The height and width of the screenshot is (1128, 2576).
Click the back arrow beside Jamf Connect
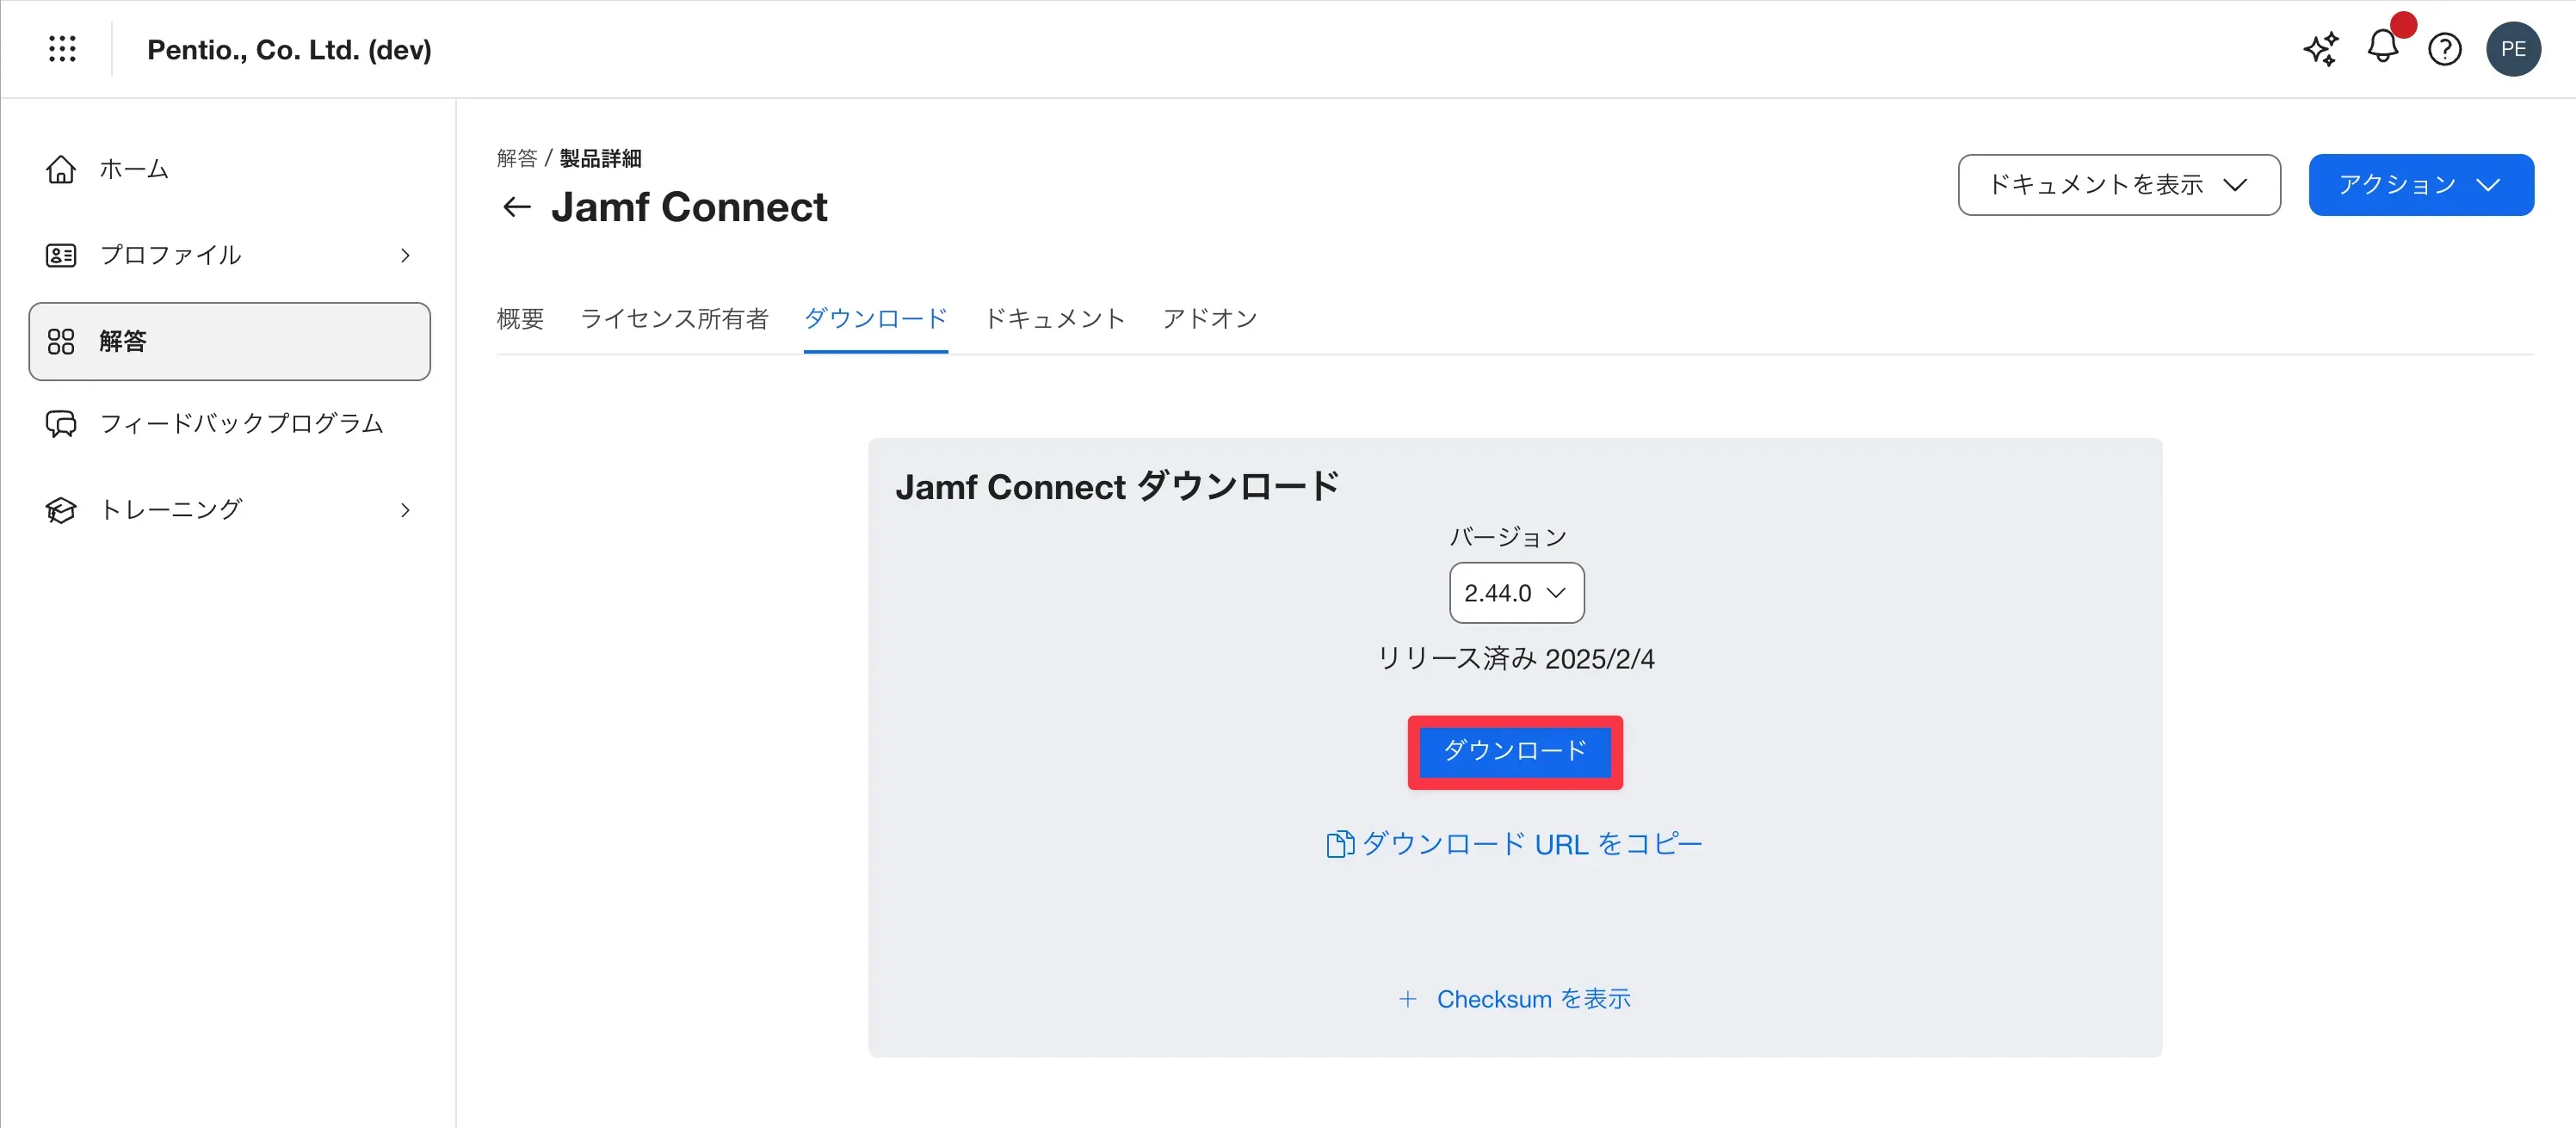coord(516,207)
